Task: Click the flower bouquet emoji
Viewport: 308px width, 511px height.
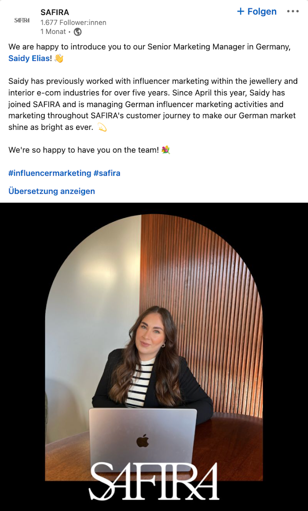Action: point(166,150)
